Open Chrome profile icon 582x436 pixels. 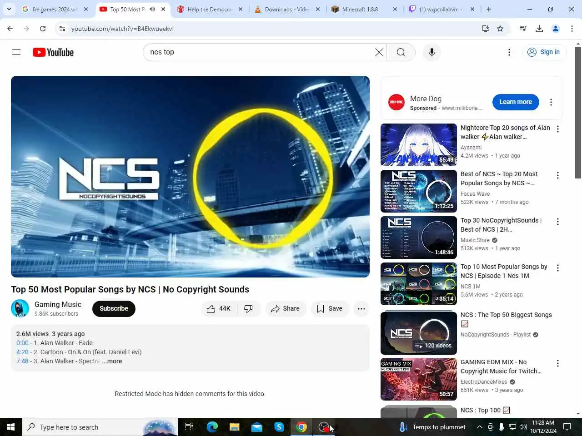556,29
